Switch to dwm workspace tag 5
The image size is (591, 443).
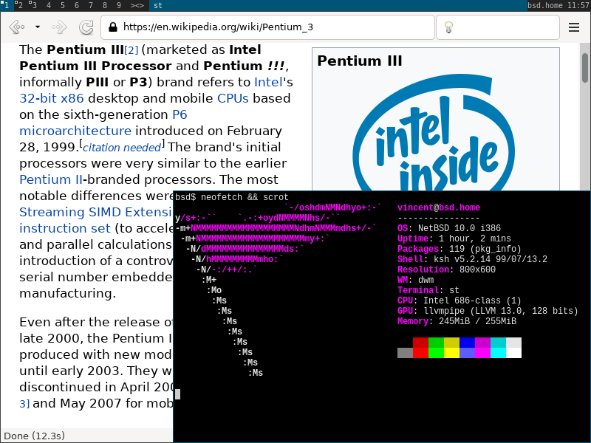pos(61,5)
